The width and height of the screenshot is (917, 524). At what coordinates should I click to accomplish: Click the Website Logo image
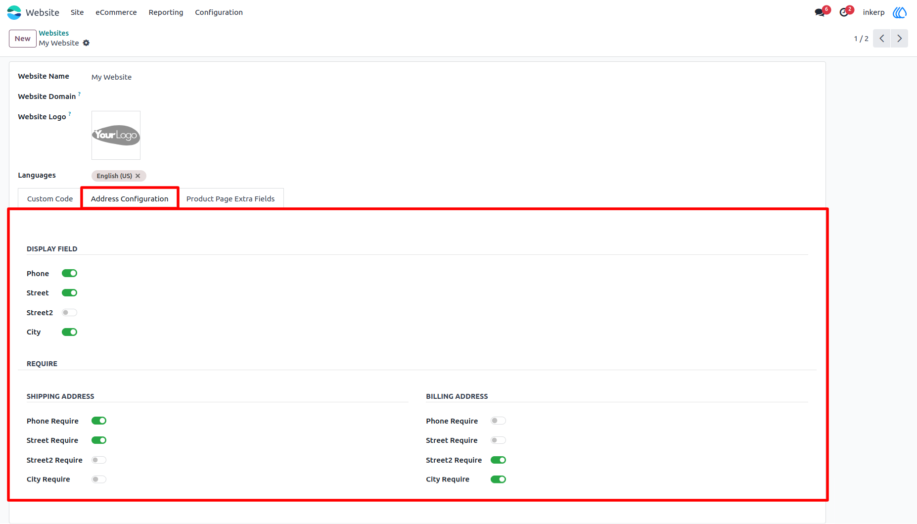116,135
